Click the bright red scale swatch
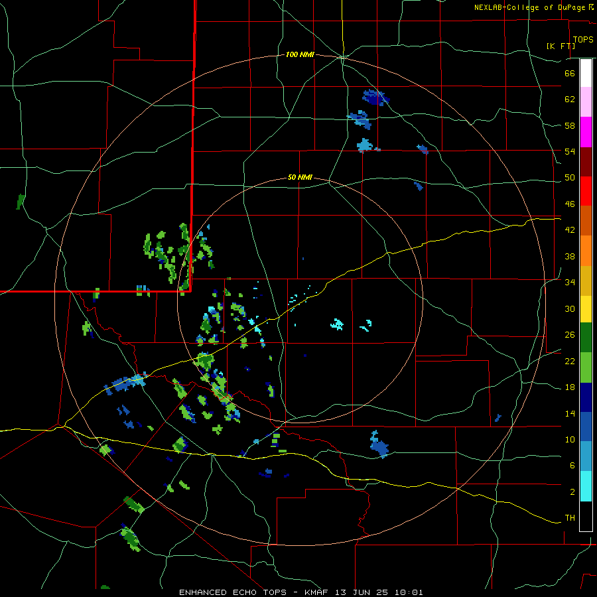The height and width of the screenshot is (597, 597). [x=586, y=191]
